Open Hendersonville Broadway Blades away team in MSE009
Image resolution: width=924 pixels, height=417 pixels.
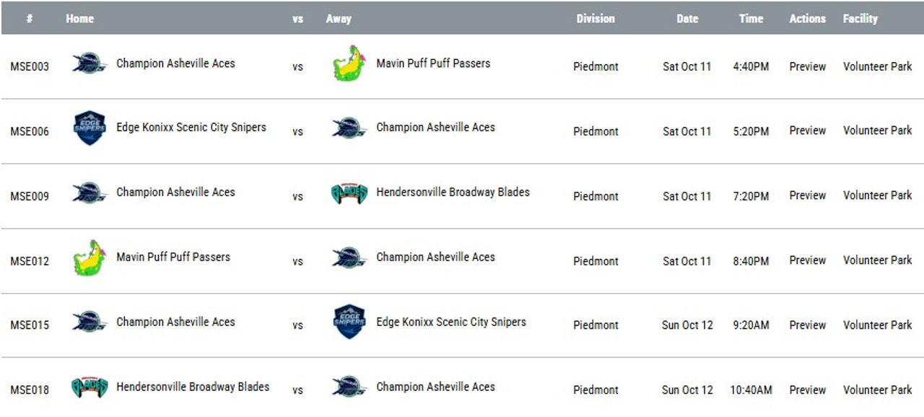[x=453, y=193]
